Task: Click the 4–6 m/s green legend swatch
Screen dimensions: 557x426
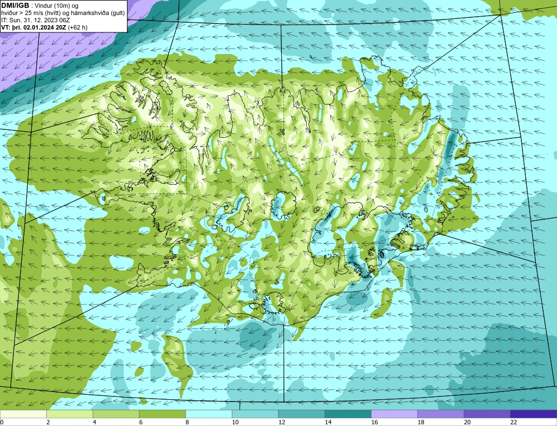Action: pos(116,414)
